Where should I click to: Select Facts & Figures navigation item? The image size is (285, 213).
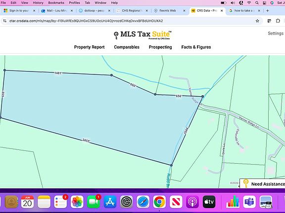coord(196,47)
